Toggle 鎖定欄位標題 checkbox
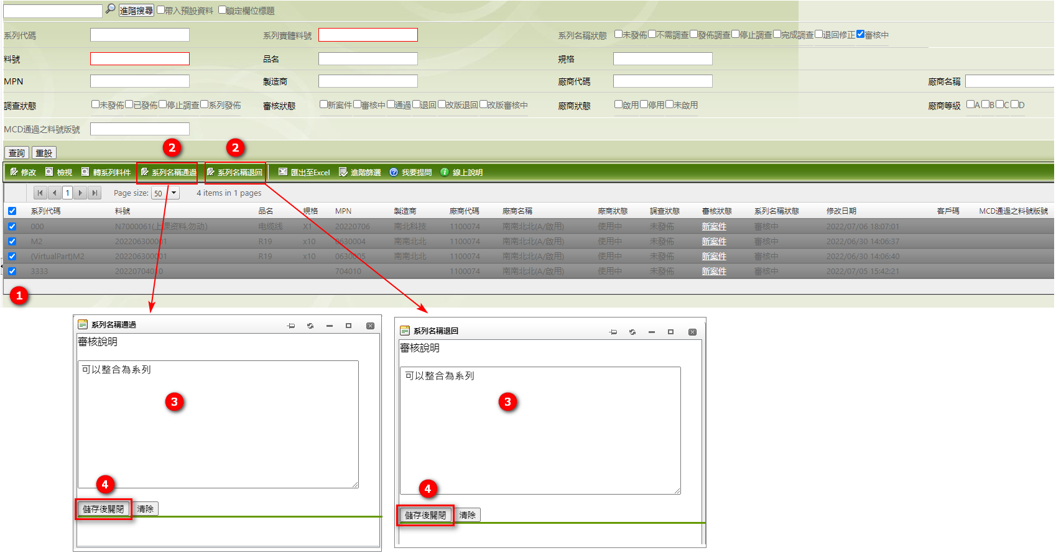 click(x=222, y=10)
